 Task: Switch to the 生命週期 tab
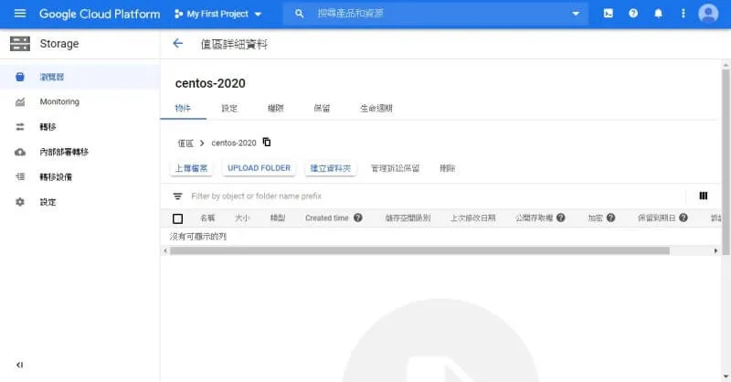376,108
